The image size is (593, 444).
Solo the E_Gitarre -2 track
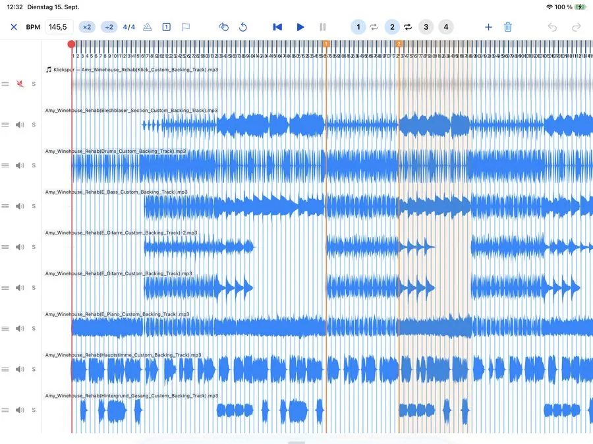(34, 247)
